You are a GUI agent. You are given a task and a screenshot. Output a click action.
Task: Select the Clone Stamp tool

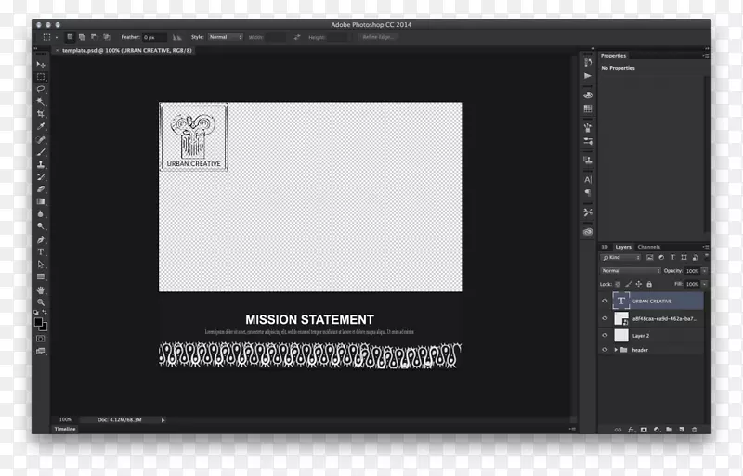(x=41, y=164)
